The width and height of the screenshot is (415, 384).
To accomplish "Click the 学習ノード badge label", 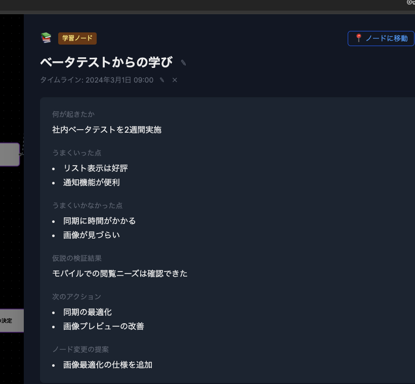I will (x=77, y=38).
